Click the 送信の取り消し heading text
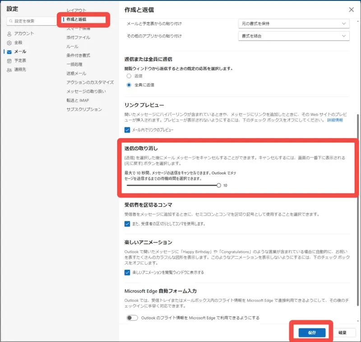Screen dimensions: 361x342 click(x=141, y=148)
